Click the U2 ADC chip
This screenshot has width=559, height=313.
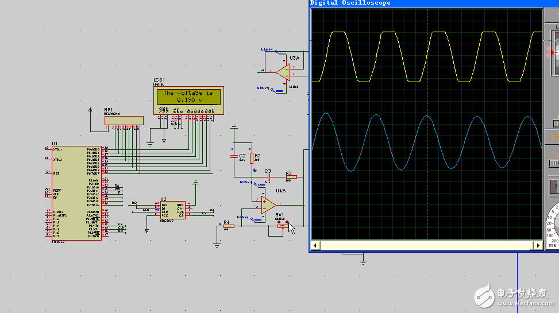[x=172, y=210]
